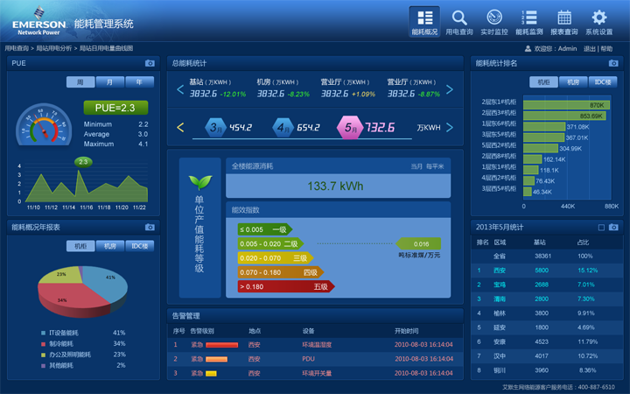Click 局站日用电量曲线图 breadcrumb
Image resolution: width=630 pixels, height=394 pixels.
coord(106,48)
